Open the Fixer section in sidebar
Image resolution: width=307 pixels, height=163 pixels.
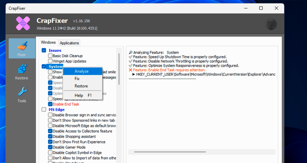[x=22, y=49]
